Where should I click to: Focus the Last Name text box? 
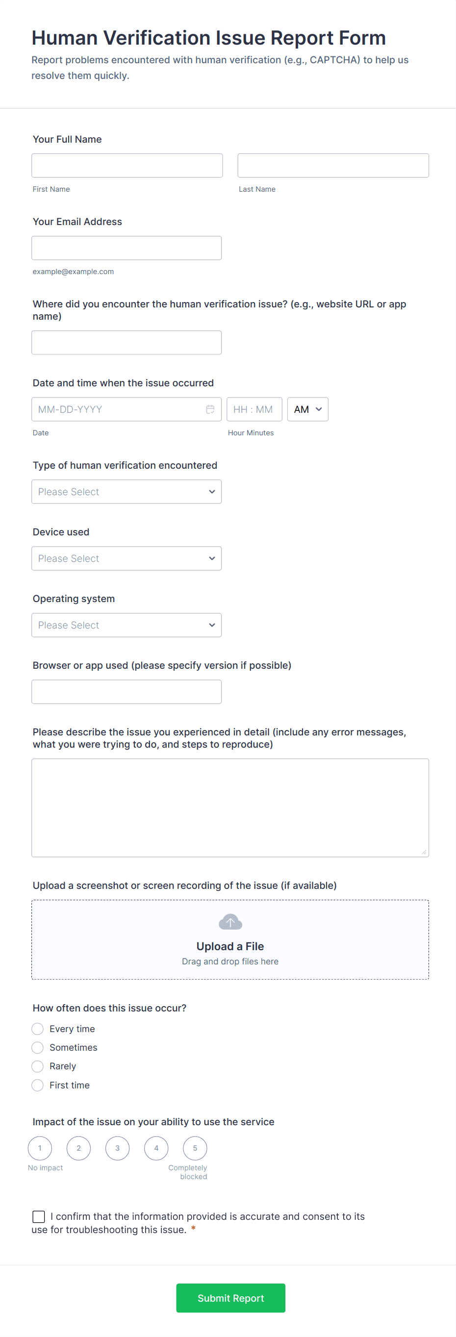(333, 166)
